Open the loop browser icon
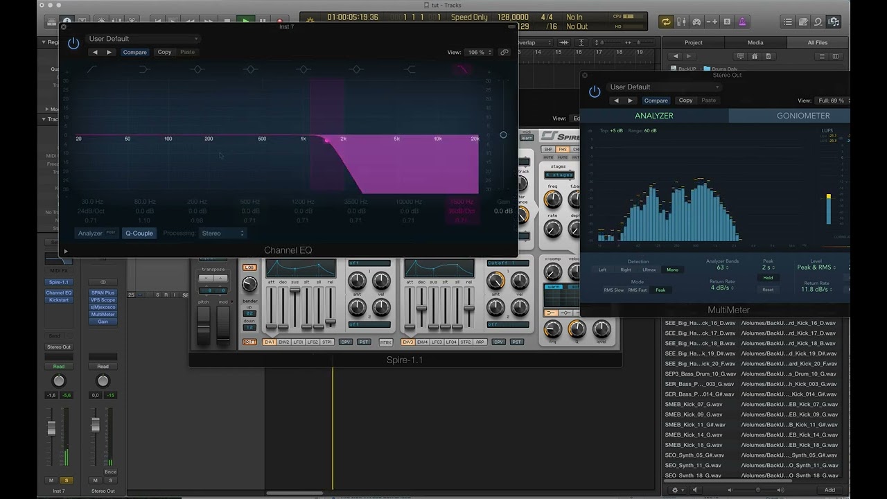Screen dimensions: 887x499 coord(818,21)
